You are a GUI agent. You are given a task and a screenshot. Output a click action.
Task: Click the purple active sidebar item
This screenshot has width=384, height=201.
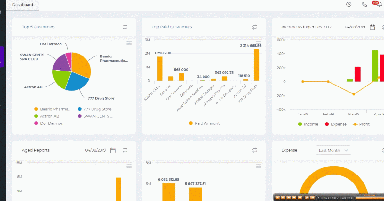2,57
